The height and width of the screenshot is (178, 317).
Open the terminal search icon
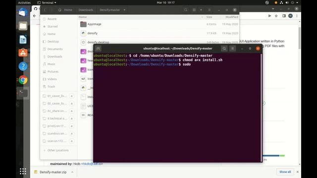click(x=224, y=48)
